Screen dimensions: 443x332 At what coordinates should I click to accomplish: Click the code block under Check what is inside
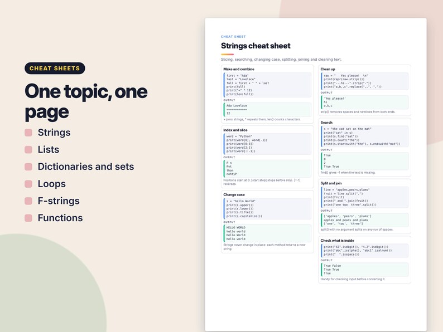[x=364, y=251]
